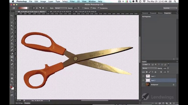Add a layer style with fx
The image size is (188, 105).
(x=156, y=103)
